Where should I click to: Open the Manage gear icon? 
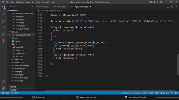[x=3, y=88]
